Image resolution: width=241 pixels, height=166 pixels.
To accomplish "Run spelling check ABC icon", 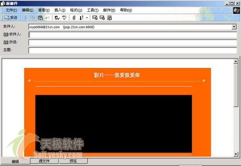I will click(x=64, y=18).
